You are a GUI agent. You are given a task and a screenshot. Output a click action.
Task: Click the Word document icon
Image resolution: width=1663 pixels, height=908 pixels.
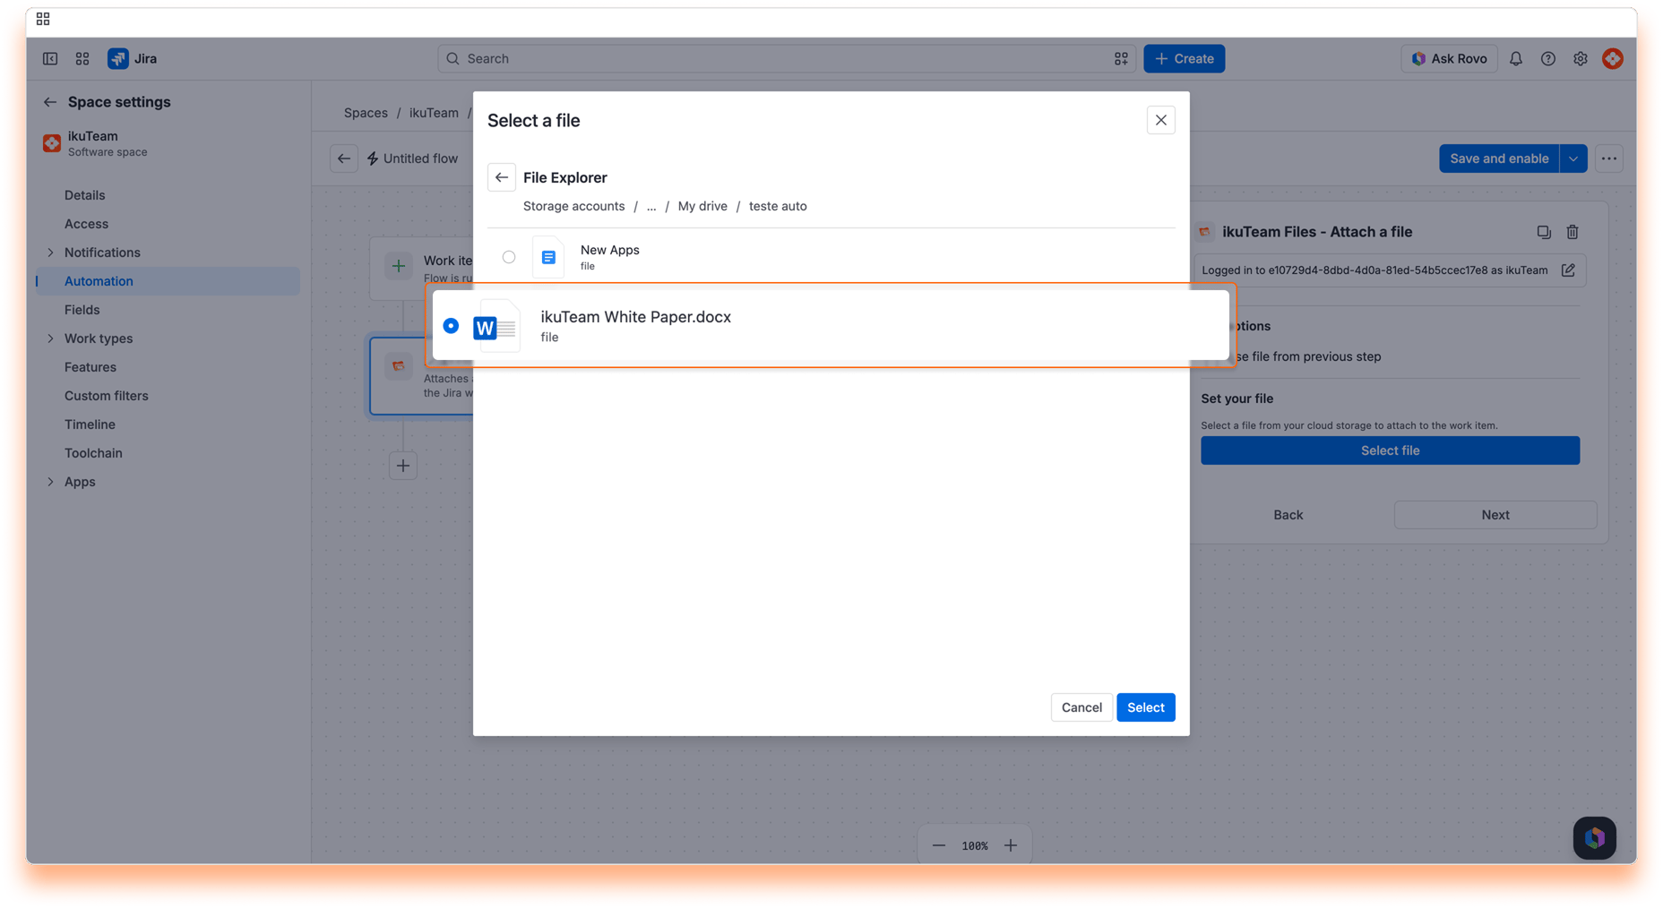point(495,327)
